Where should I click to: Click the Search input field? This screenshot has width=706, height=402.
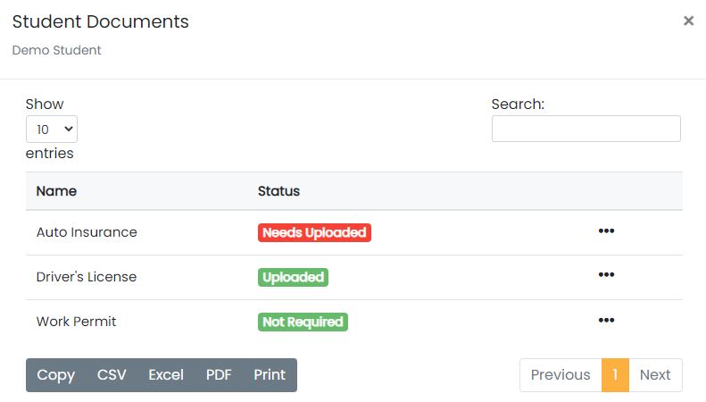pyautogui.click(x=586, y=129)
